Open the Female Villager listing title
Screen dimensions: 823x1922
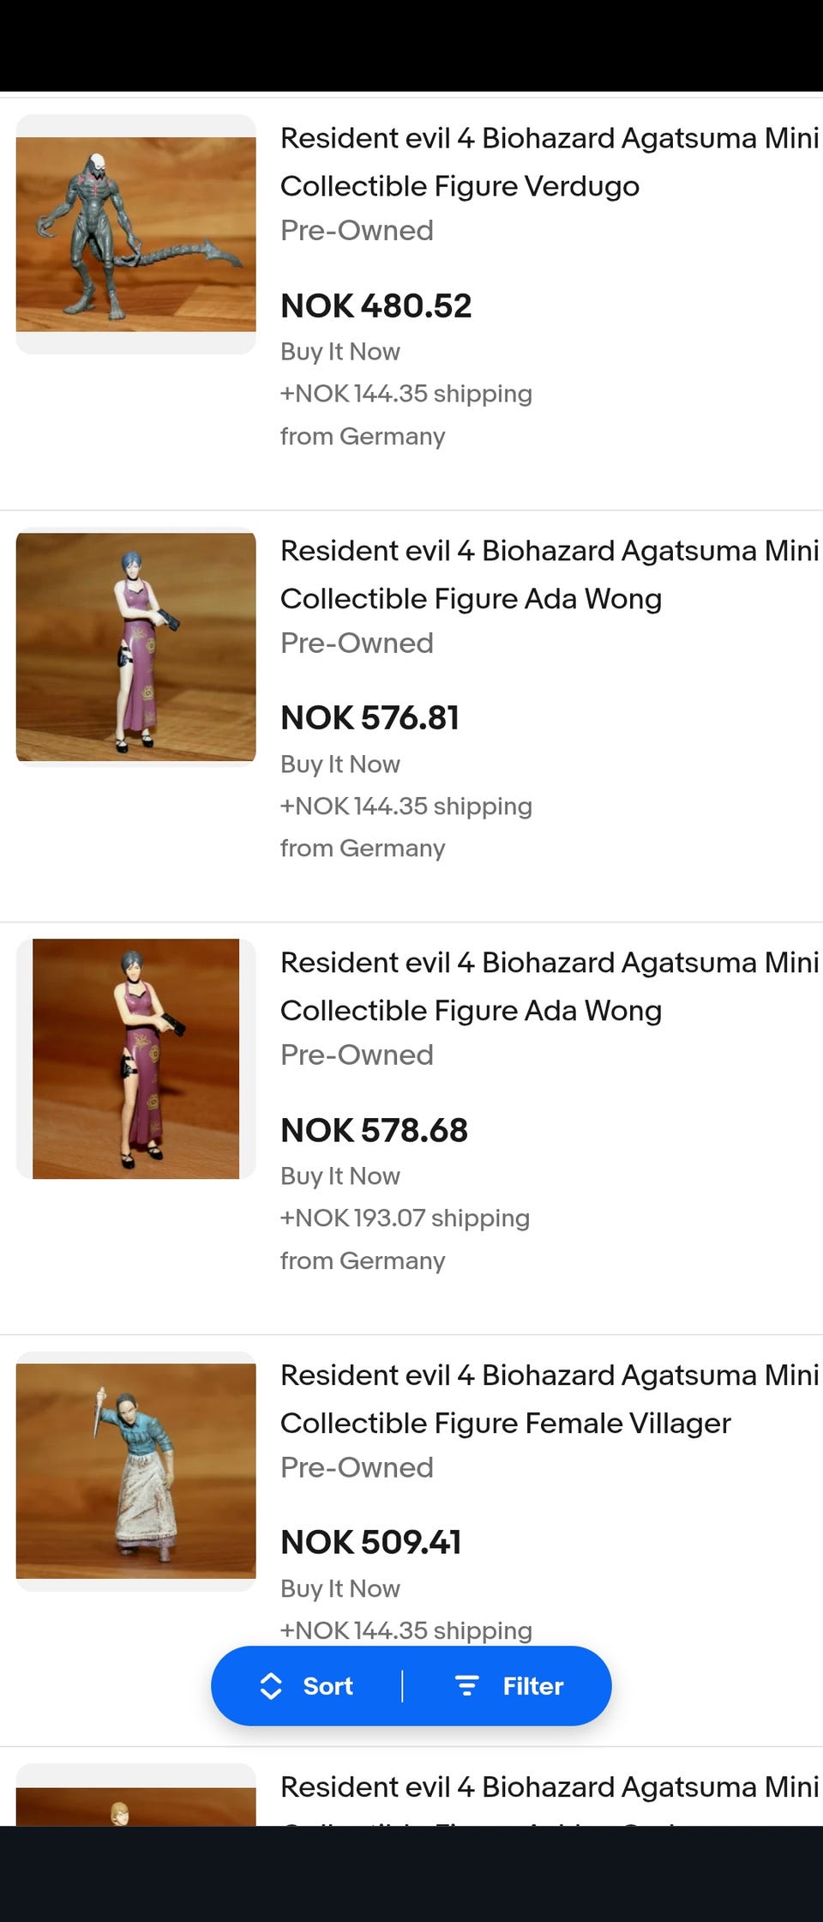[549, 1399]
